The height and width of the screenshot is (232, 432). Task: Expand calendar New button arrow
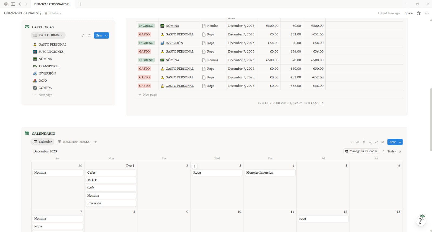coord(400,142)
